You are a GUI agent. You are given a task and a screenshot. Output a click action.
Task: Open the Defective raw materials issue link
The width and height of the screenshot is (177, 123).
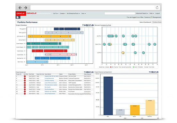click(x=51, y=91)
